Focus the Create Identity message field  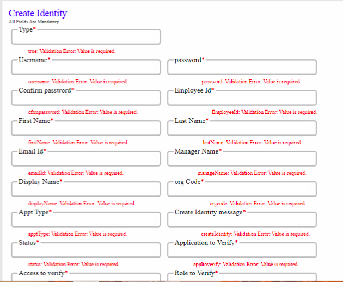coord(242,219)
